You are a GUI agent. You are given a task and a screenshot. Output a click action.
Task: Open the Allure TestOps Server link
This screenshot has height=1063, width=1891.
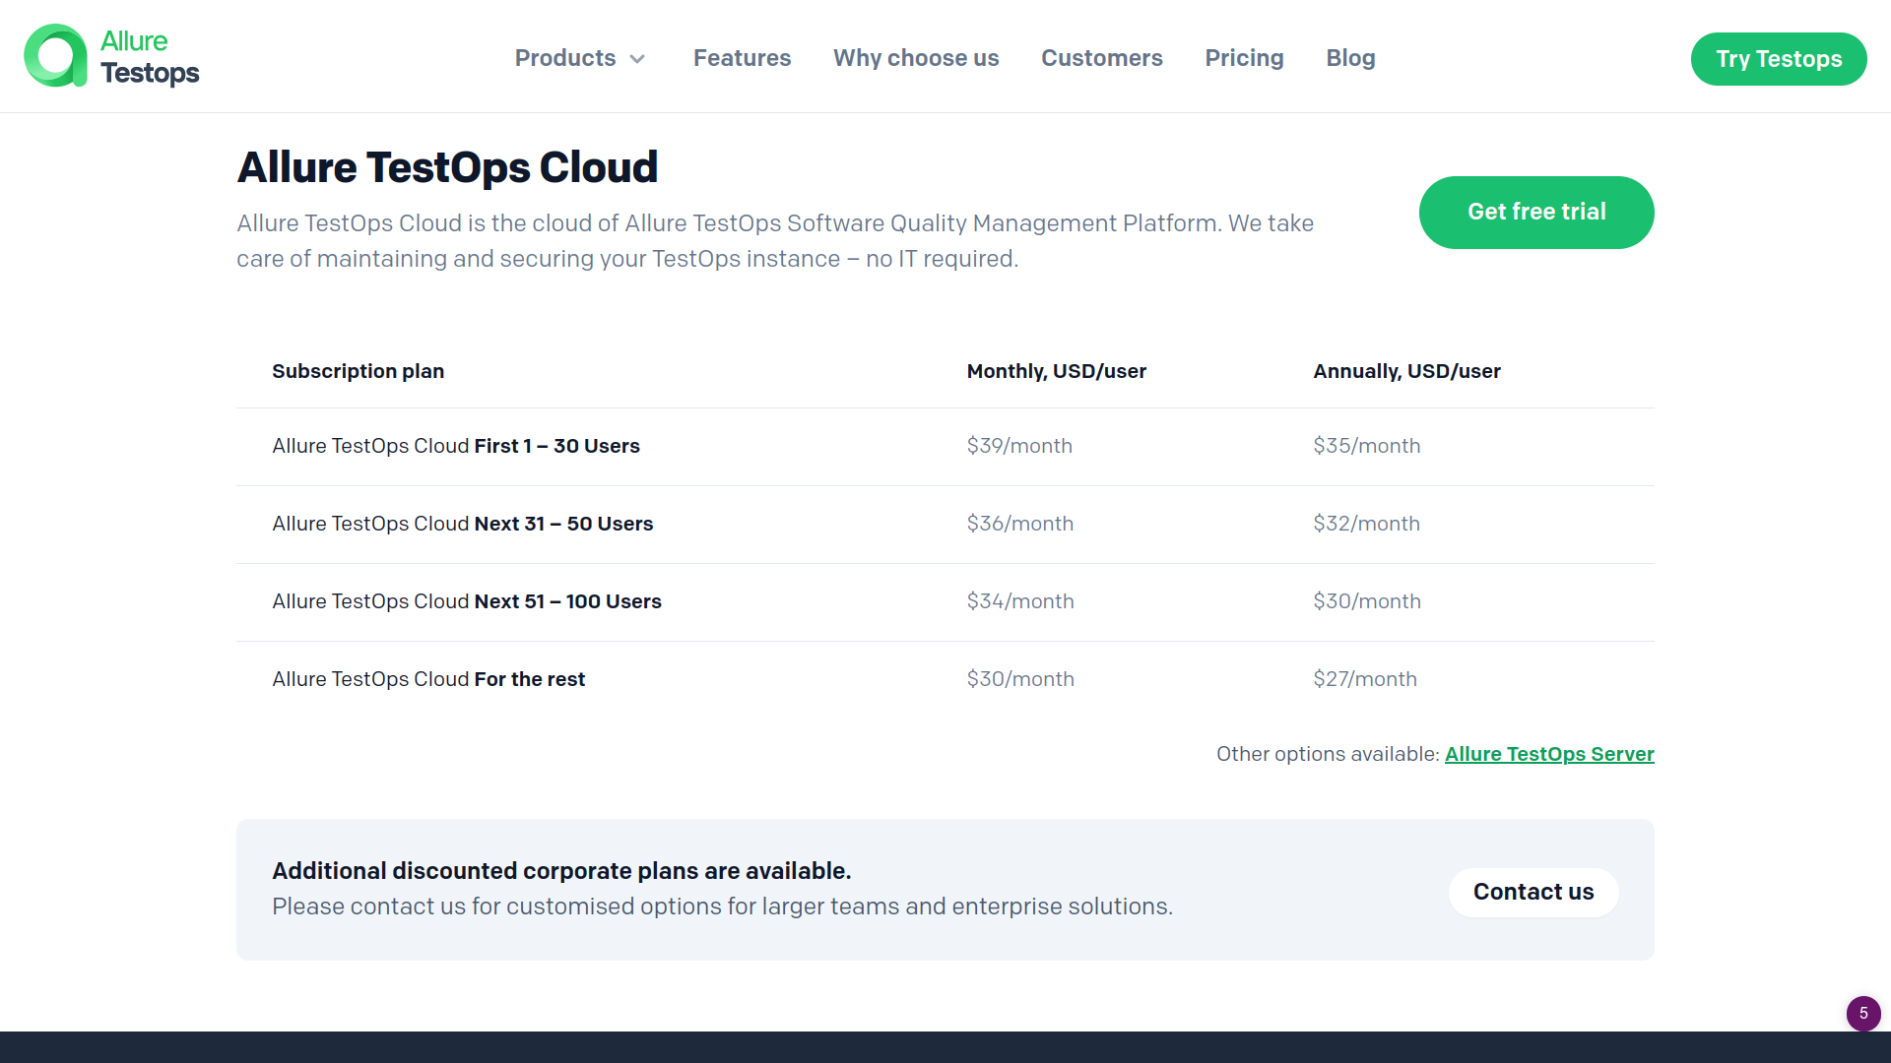[x=1549, y=754]
